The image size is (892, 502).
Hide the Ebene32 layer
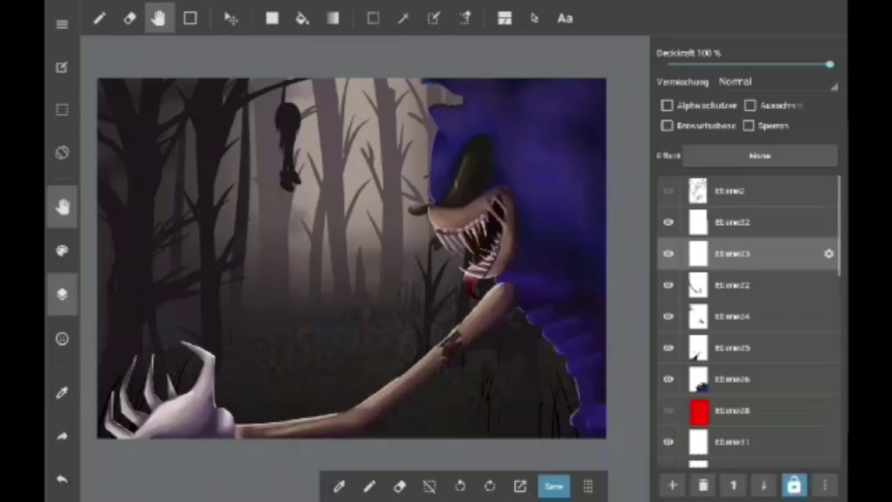pyautogui.click(x=668, y=222)
